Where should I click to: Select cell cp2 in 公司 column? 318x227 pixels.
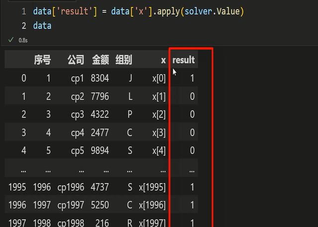pyautogui.click(x=78, y=96)
